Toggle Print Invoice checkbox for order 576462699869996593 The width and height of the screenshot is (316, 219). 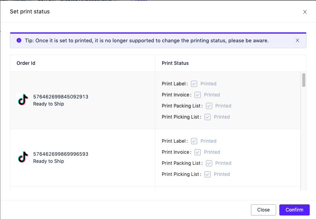point(198,152)
